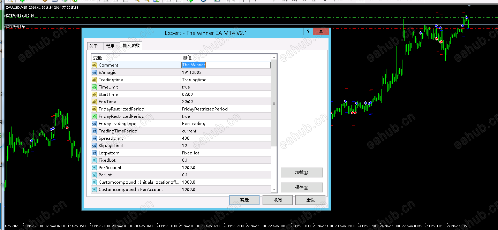Close the Expert dialog with red X
The width and height of the screenshot is (498, 230).
[321, 32]
